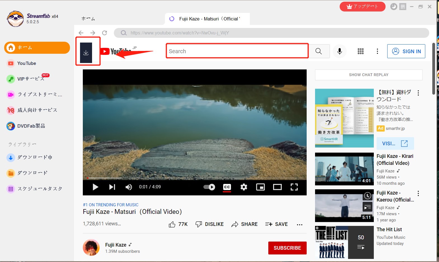Open ad options three-dot menu

point(418,93)
